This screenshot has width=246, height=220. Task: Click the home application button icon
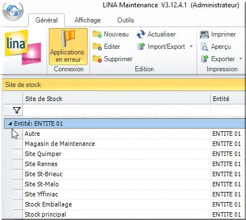13,11
